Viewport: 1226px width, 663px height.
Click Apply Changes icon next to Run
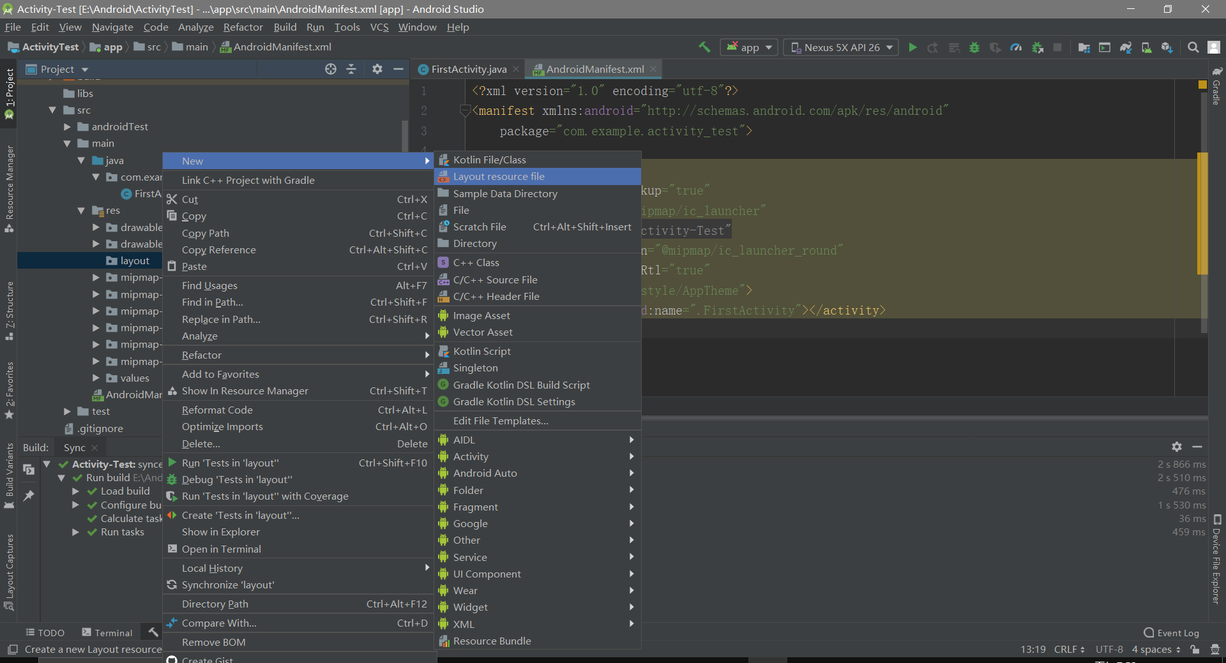[933, 47]
